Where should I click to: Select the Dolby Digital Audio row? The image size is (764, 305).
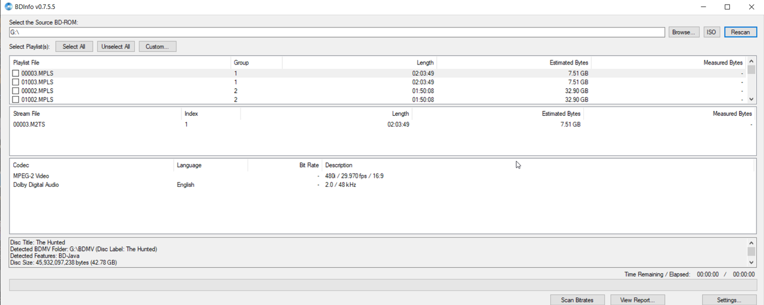[x=382, y=185]
